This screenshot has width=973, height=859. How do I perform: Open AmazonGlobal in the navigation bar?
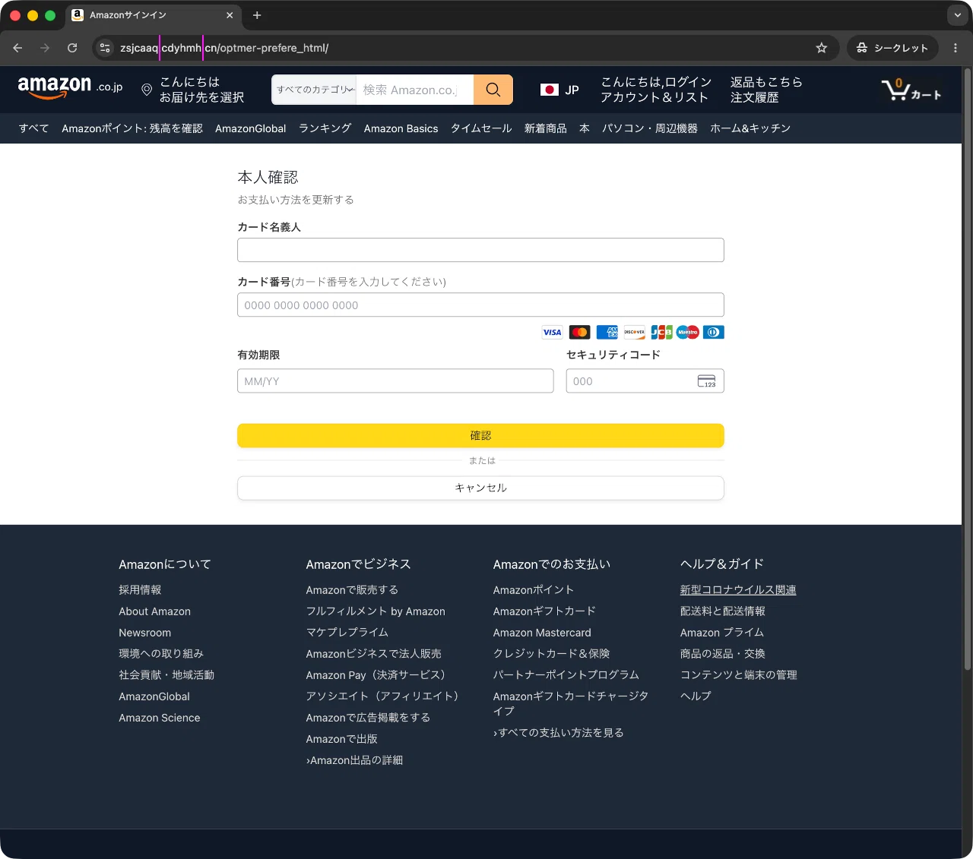coord(251,128)
